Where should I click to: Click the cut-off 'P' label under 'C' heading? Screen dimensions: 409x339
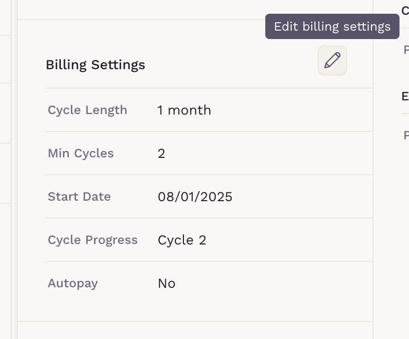click(406, 50)
